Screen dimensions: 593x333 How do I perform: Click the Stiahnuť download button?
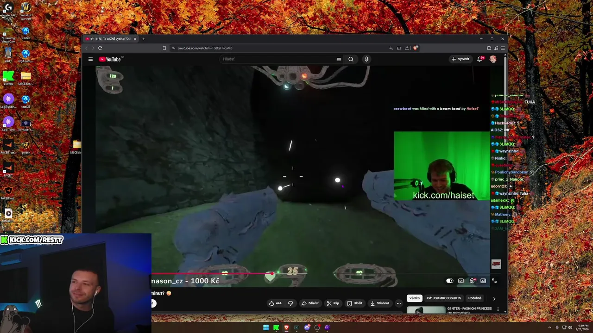point(380,303)
